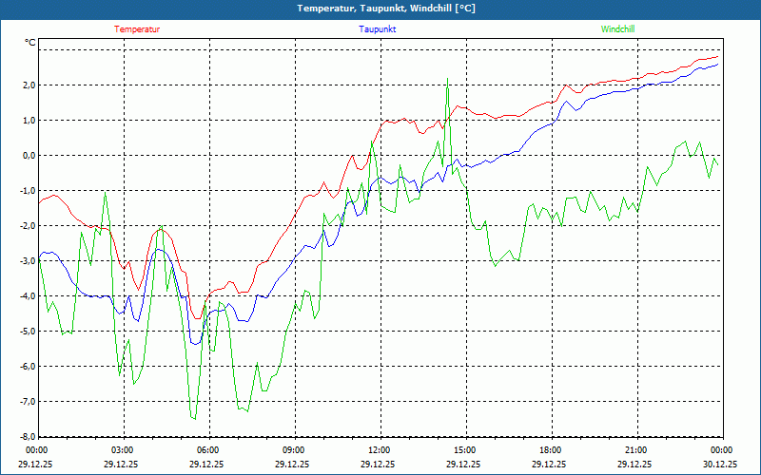Click the chart title "Temperatur, Taupunkt, Windchill [°C]"

pyautogui.click(x=386, y=9)
